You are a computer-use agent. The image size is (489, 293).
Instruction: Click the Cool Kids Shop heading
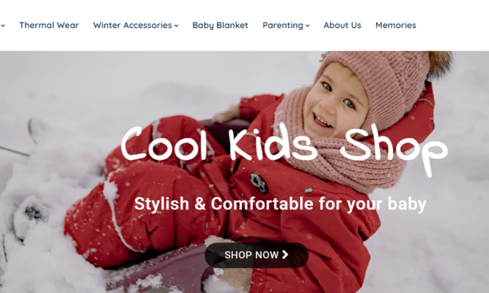click(x=284, y=146)
